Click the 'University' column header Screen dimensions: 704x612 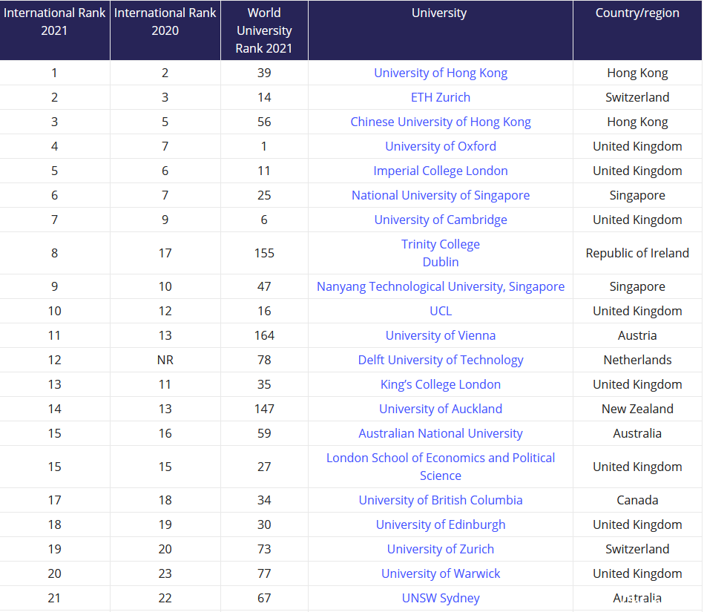point(441,30)
